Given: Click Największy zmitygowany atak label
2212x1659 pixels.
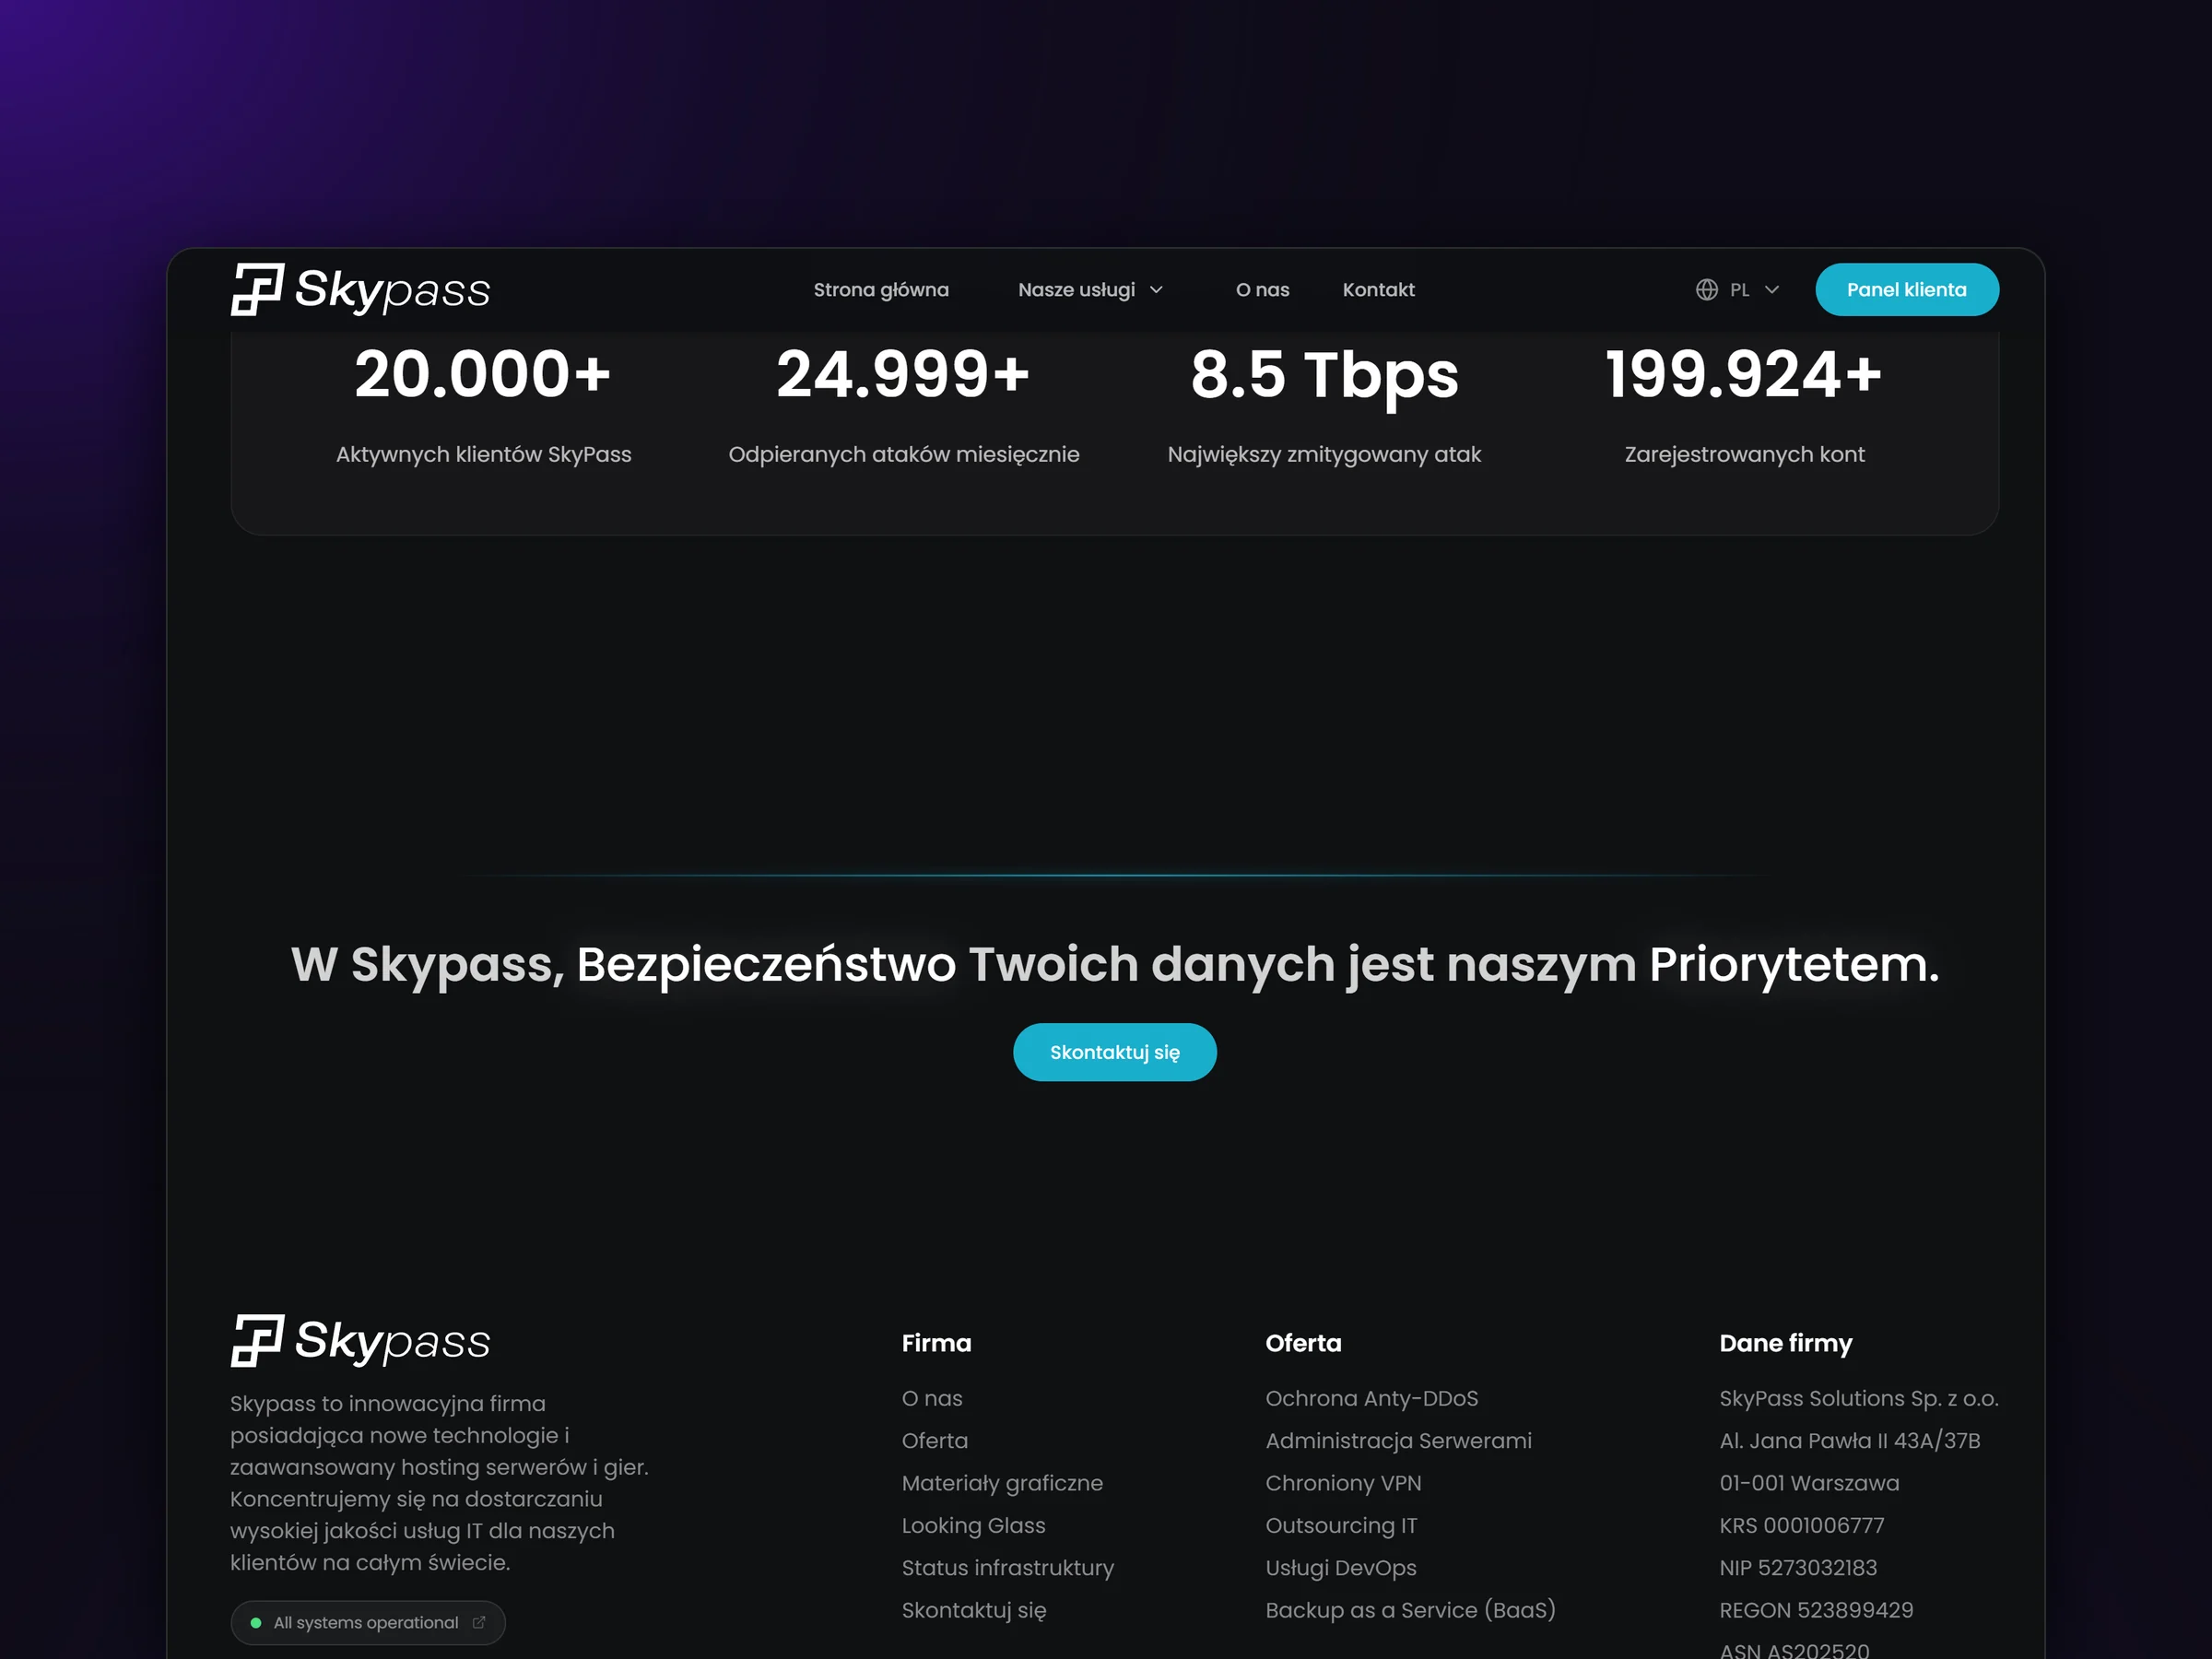Looking at the screenshot, I should (1324, 454).
